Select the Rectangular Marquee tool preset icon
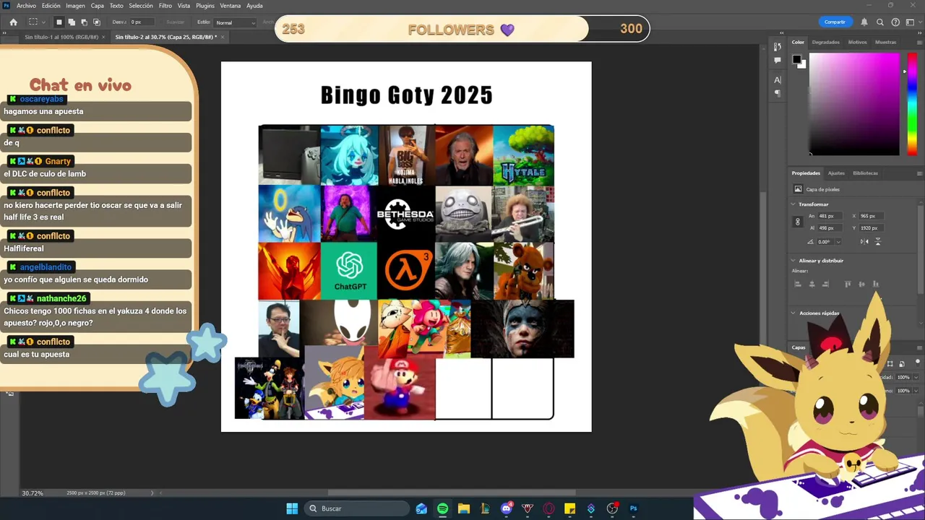Image resolution: width=925 pixels, height=520 pixels. 33,22
